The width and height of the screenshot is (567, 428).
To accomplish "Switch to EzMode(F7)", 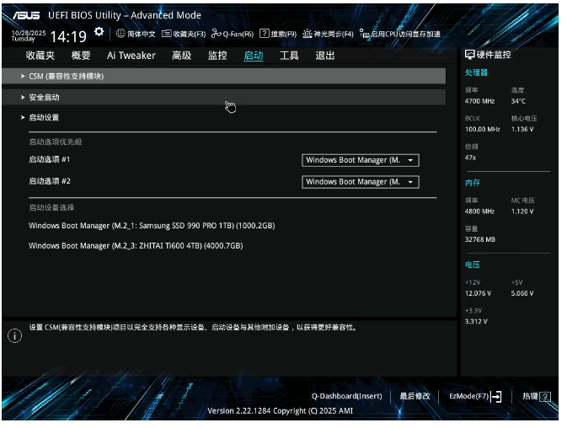I will [x=475, y=396].
